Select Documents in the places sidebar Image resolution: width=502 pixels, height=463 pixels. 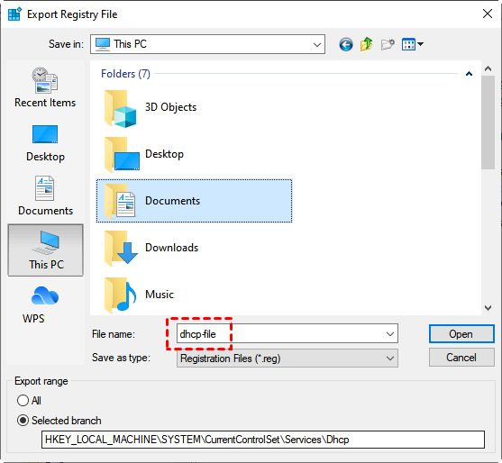[45, 195]
